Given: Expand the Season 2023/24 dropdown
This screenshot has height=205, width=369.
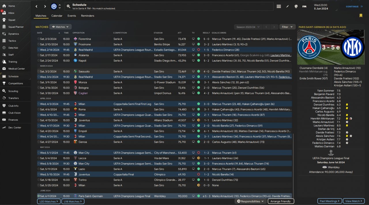Looking at the screenshot, I should [x=248, y=27].
